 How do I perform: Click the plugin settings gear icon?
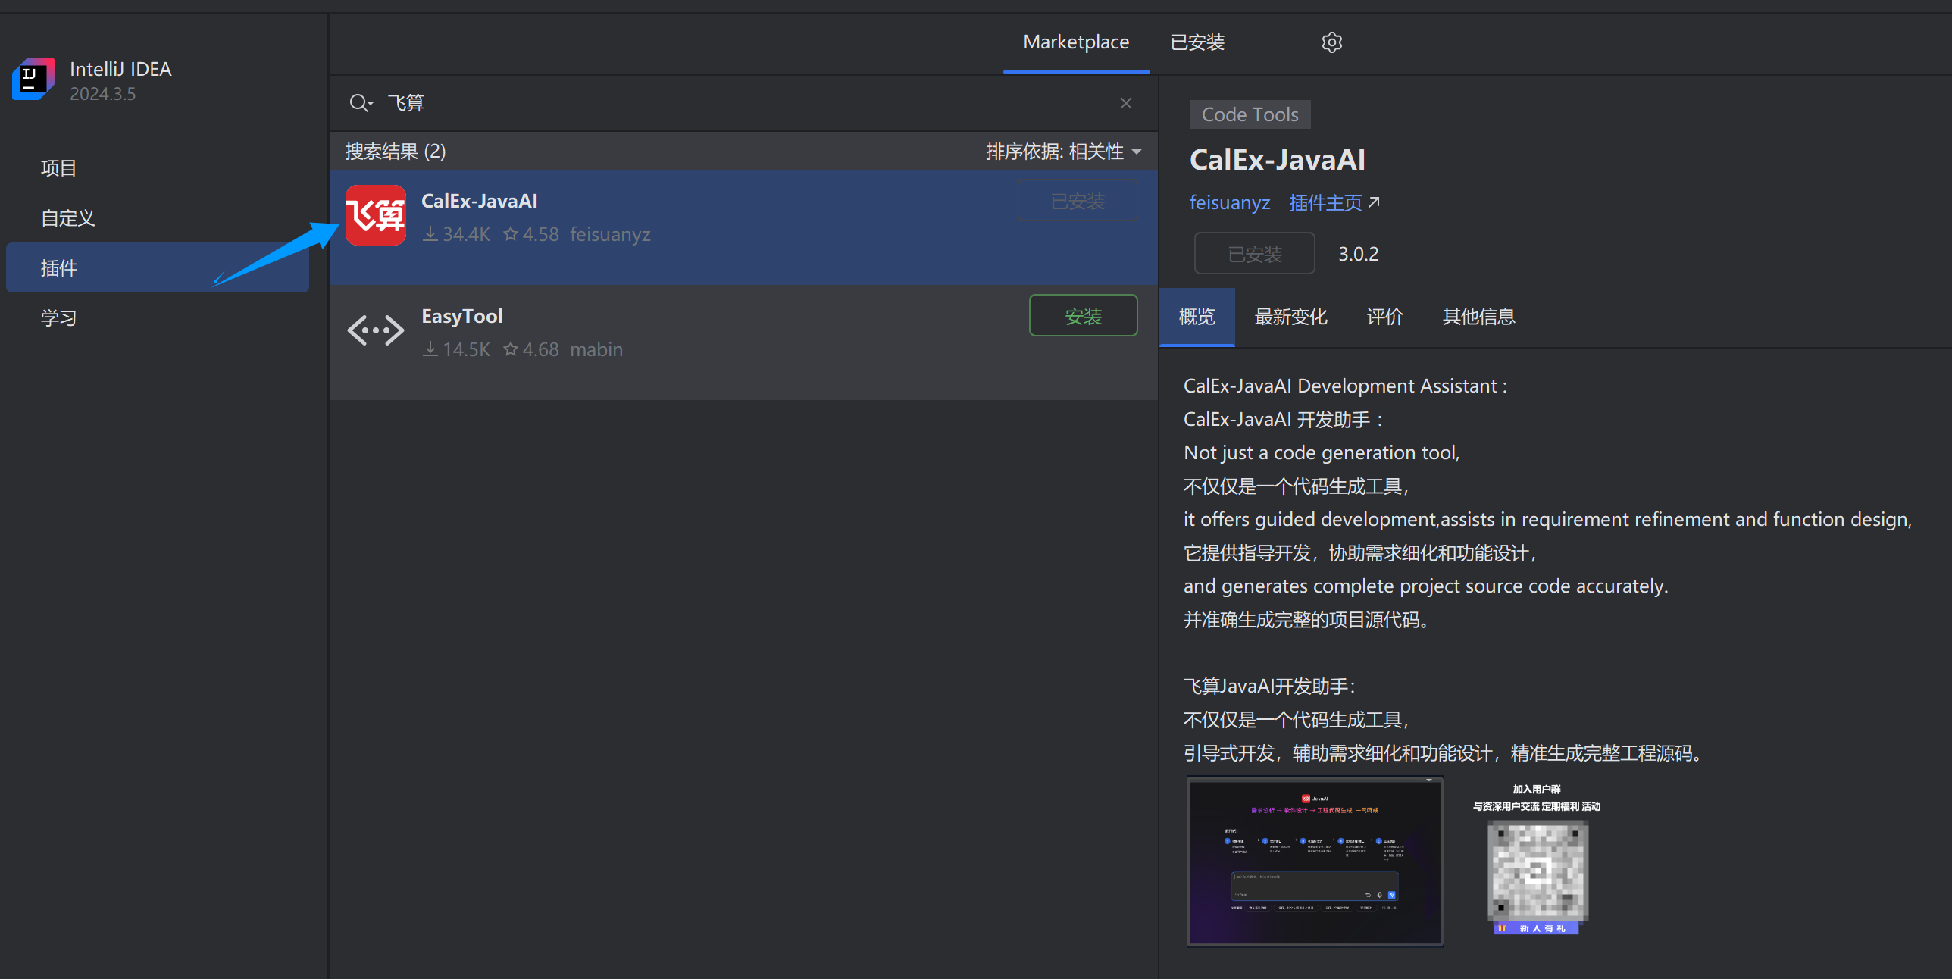click(x=1331, y=42)
